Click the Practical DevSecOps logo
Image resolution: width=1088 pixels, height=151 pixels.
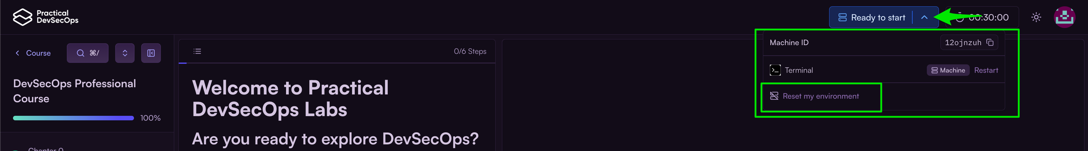45,17
